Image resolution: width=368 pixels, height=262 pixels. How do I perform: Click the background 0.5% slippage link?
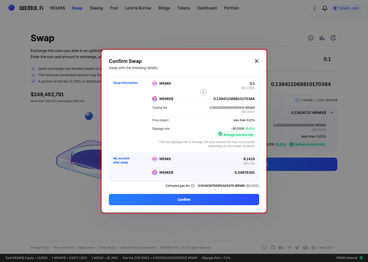281,144
